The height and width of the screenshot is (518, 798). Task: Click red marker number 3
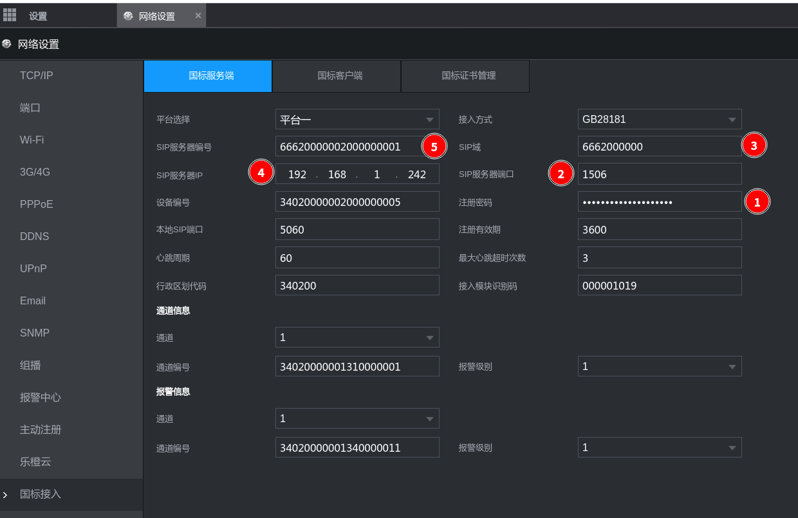point(754,145)
